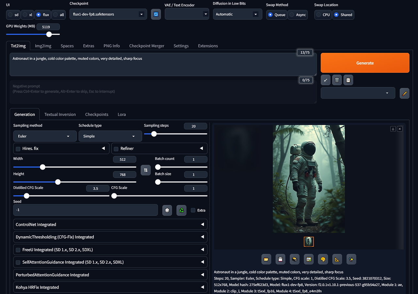Close the image preview with the X icon
Viewport: 418px width, 294px height.
pos(400,129)
